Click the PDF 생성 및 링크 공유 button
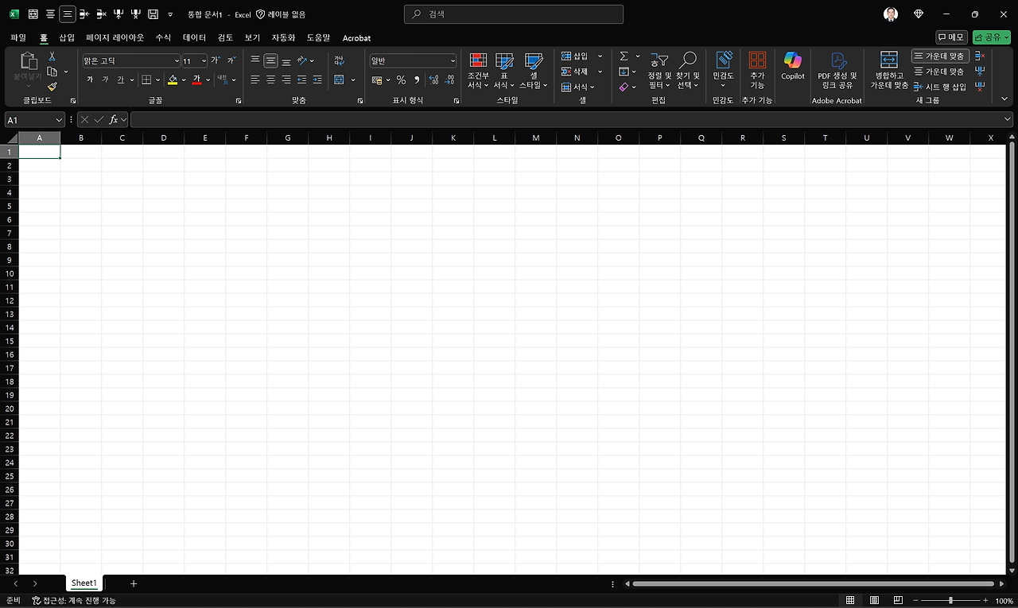 coord(837,70)
